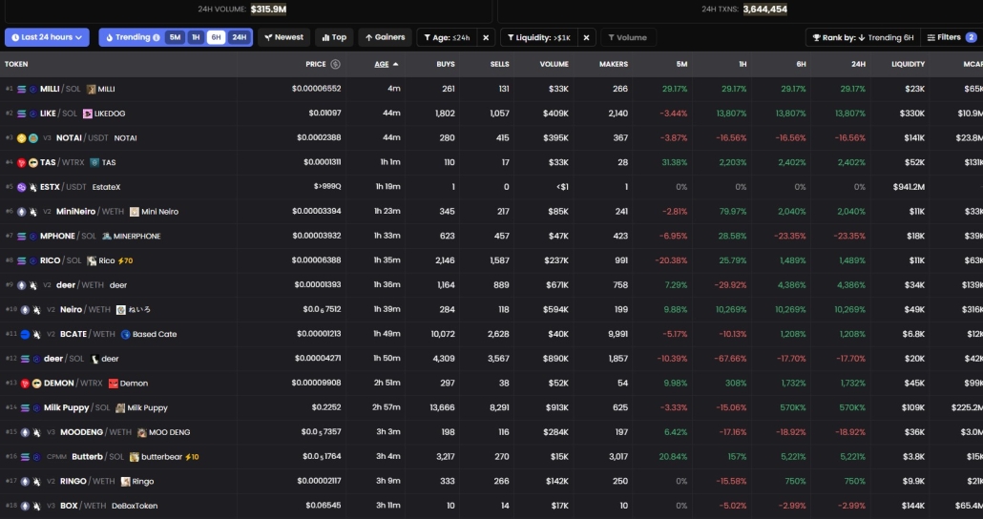
Task: Remove the Liquidity filter with its X
Action: coord(586,37)
